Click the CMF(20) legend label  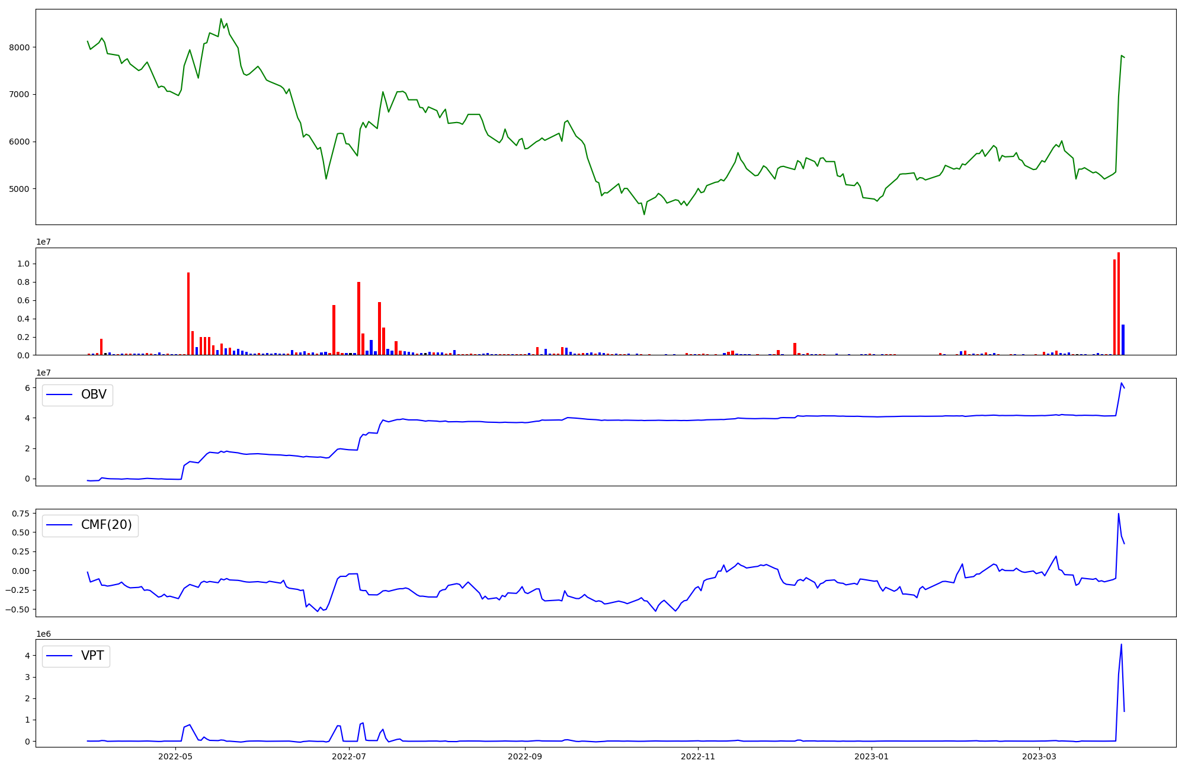click(x=106, y=525)
